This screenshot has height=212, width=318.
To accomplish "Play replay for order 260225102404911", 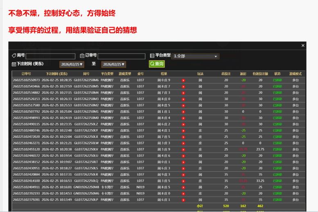I will pyautogui.click(x=183, y=187).
